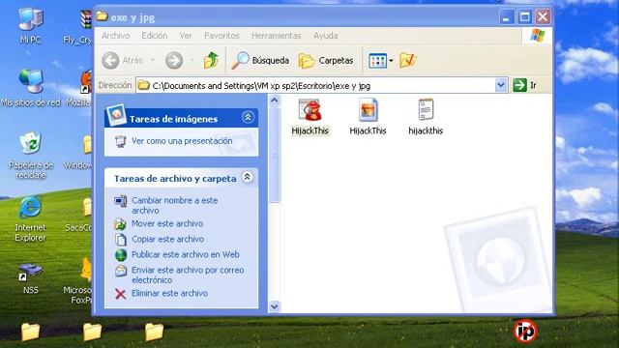
Task: Click the rename file icon
Action: (x=120, y=201)
